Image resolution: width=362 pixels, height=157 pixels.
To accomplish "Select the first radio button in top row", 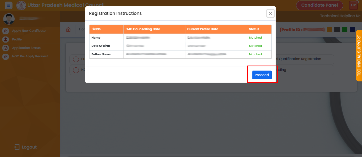I will (76, 59).
